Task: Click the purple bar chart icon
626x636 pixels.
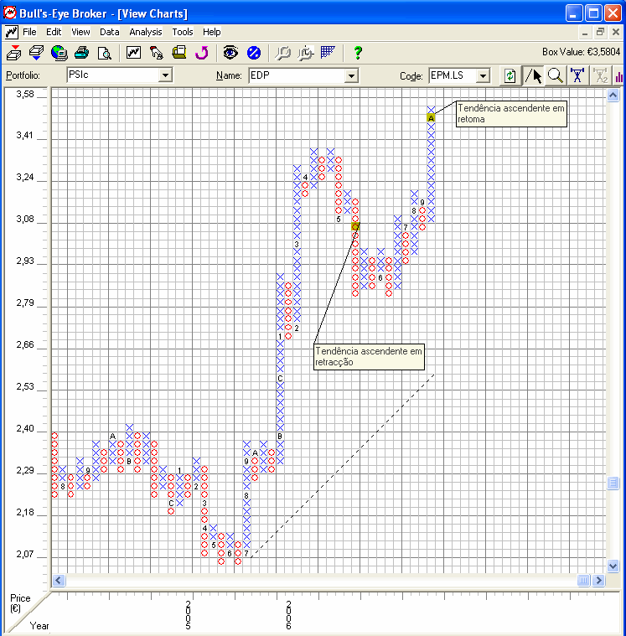Action: (618, 76)
